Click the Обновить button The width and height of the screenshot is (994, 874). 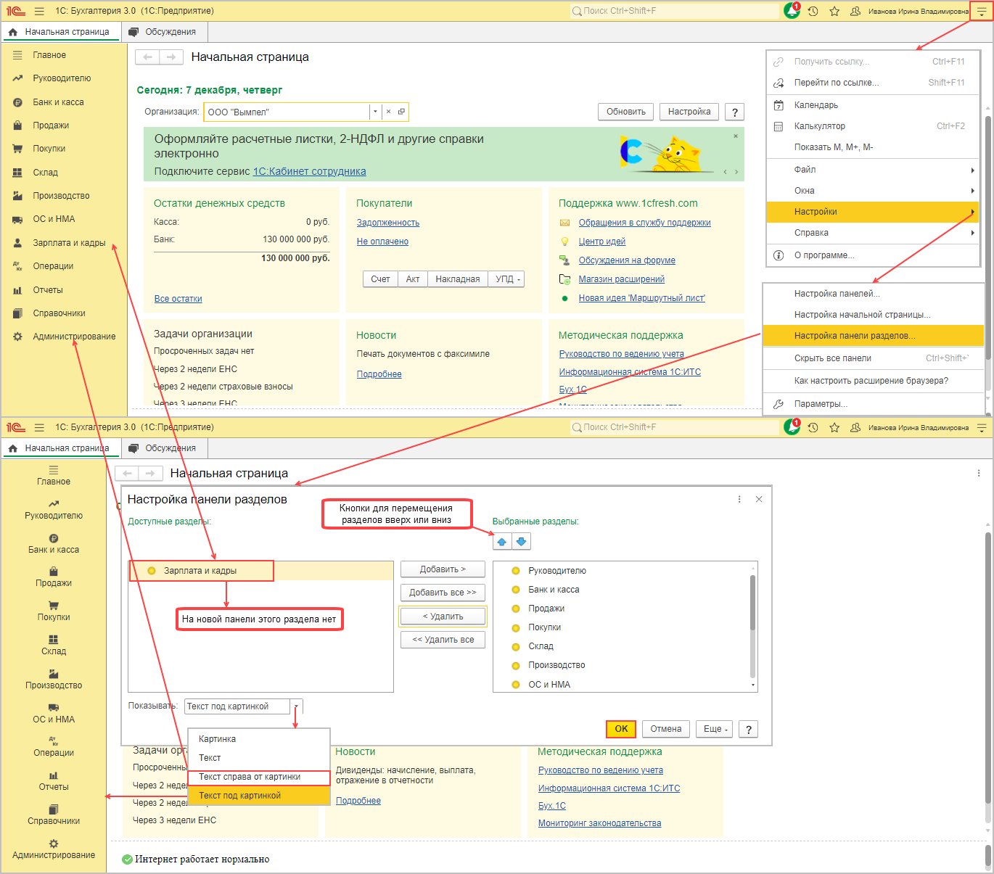(626, 112)
